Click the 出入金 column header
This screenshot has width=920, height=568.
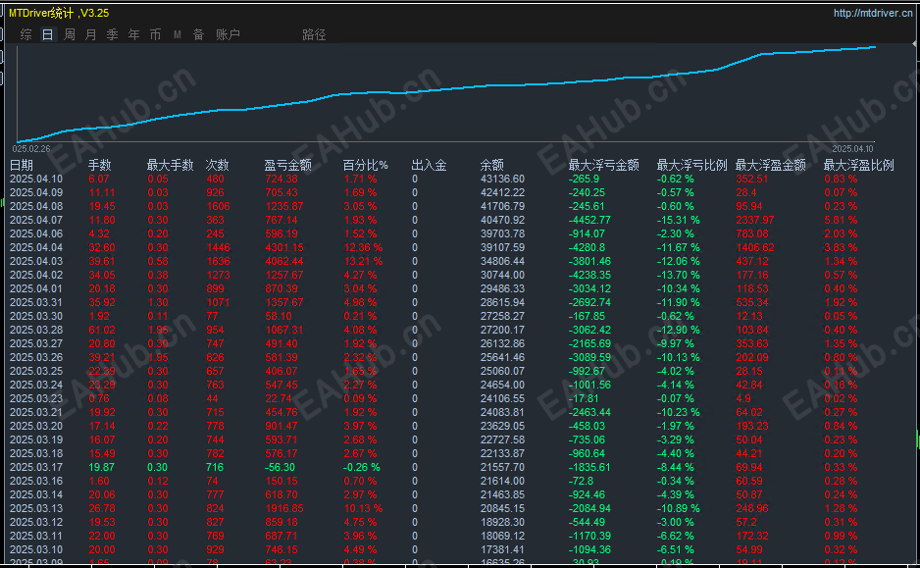(429, 165)
